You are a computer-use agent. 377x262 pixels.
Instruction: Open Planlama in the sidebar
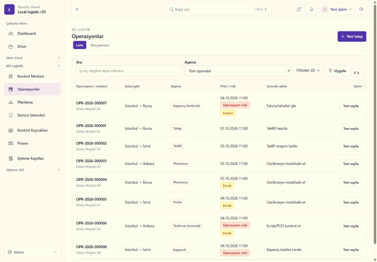tap(32, 102)
